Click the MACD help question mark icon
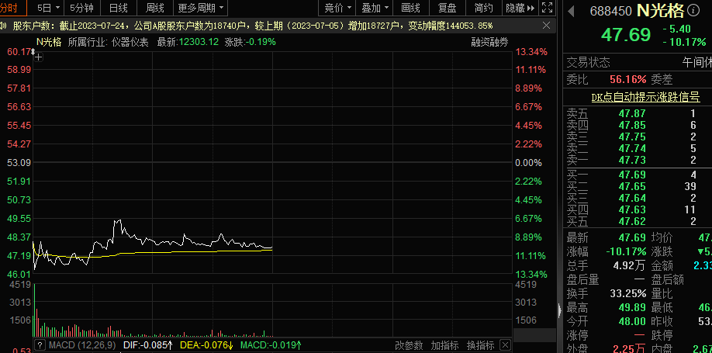Viewport: 712px width, 353px height. point(40,345)
